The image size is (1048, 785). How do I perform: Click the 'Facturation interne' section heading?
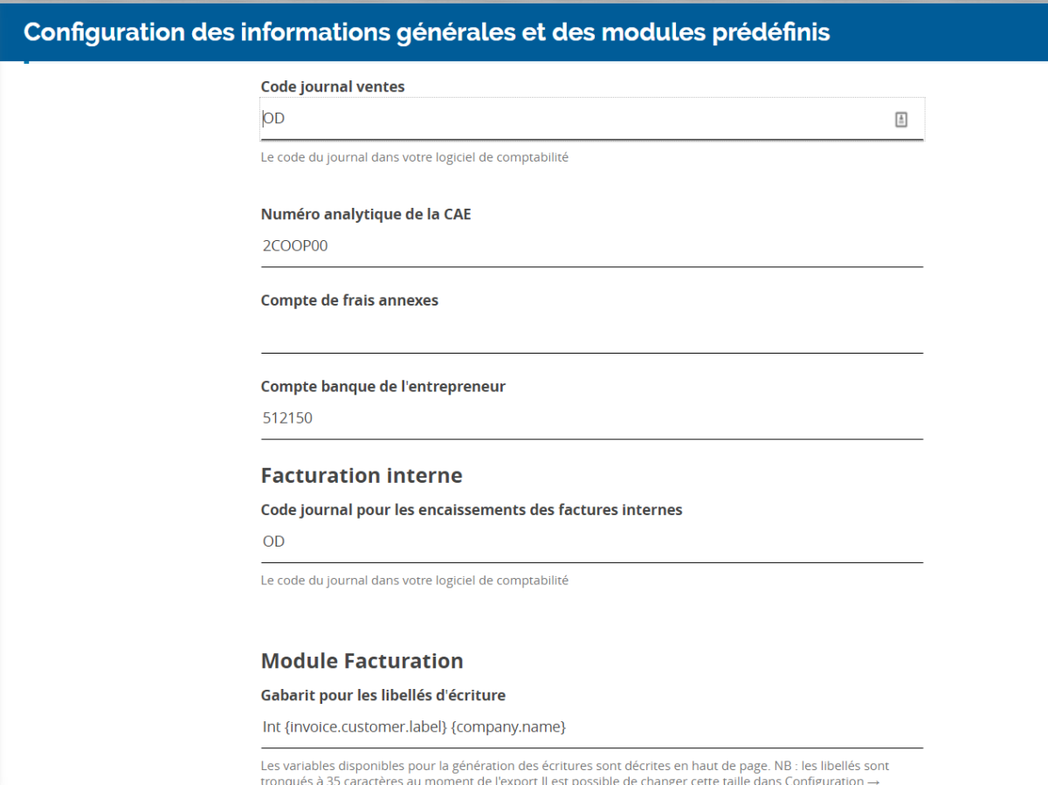pyautogui.click(x=362, y=476)
